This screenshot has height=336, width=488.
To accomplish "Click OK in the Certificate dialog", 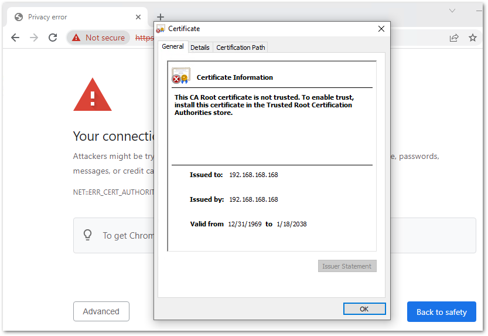I will coord(364,309).
